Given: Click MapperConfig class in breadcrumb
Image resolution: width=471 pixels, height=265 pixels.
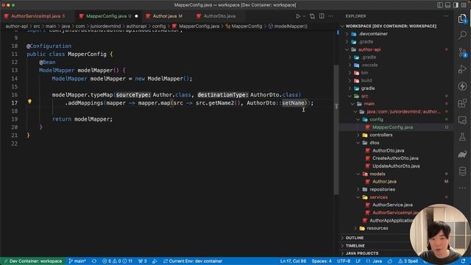Looking at the screenshot, I should [x=247, y=26].
